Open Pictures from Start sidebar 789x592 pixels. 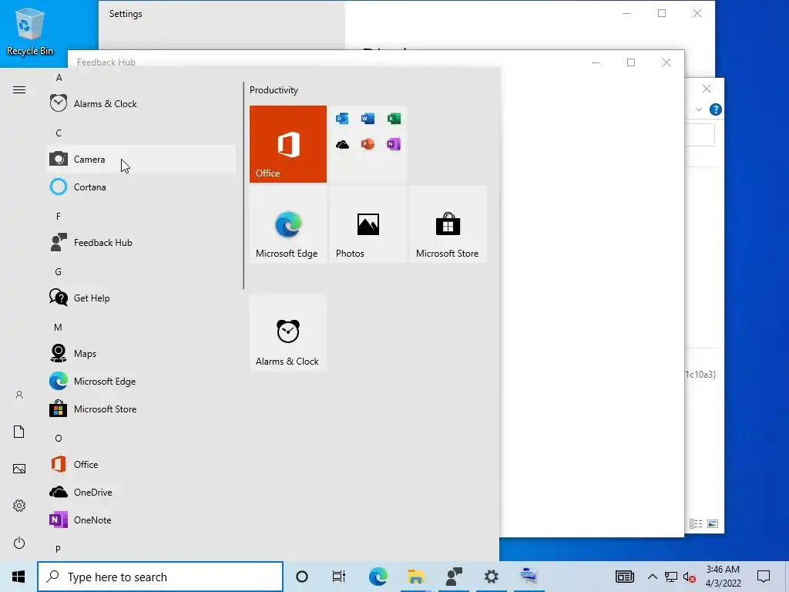click(x=19, y=469)
